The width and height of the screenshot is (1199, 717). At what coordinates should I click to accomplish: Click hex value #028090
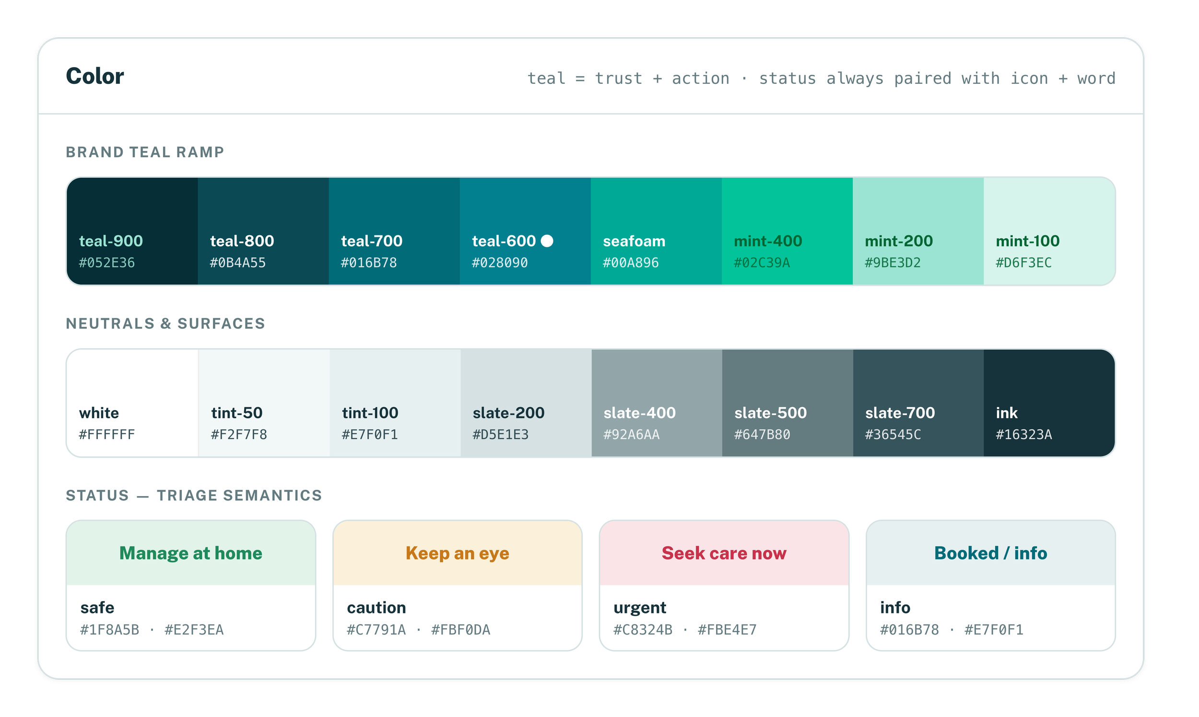point(500,263)
